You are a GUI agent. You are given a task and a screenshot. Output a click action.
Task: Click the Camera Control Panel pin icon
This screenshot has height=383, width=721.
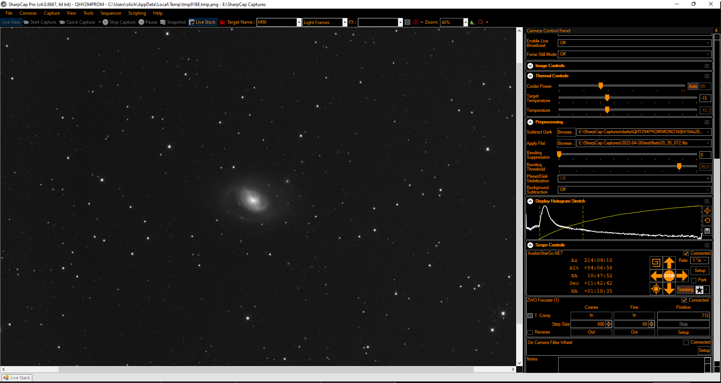pyautogui.click(x=716, y=31)
